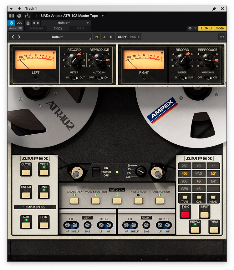The image size is (234, 270).
Task: Cycle the HEAD width button
Action: click(x=213, y=197)
